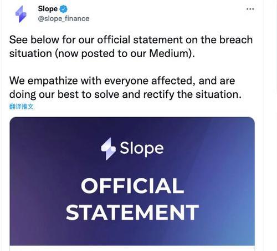Screen dimensions: 277x251
Task: Open the @slope_finance handle
Action: [x=64, y=18]
